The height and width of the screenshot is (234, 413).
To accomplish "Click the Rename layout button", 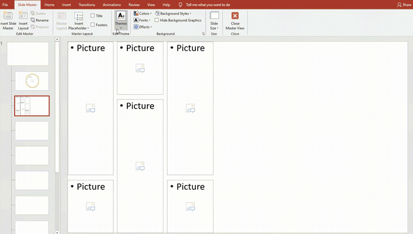I will [40, 20].
